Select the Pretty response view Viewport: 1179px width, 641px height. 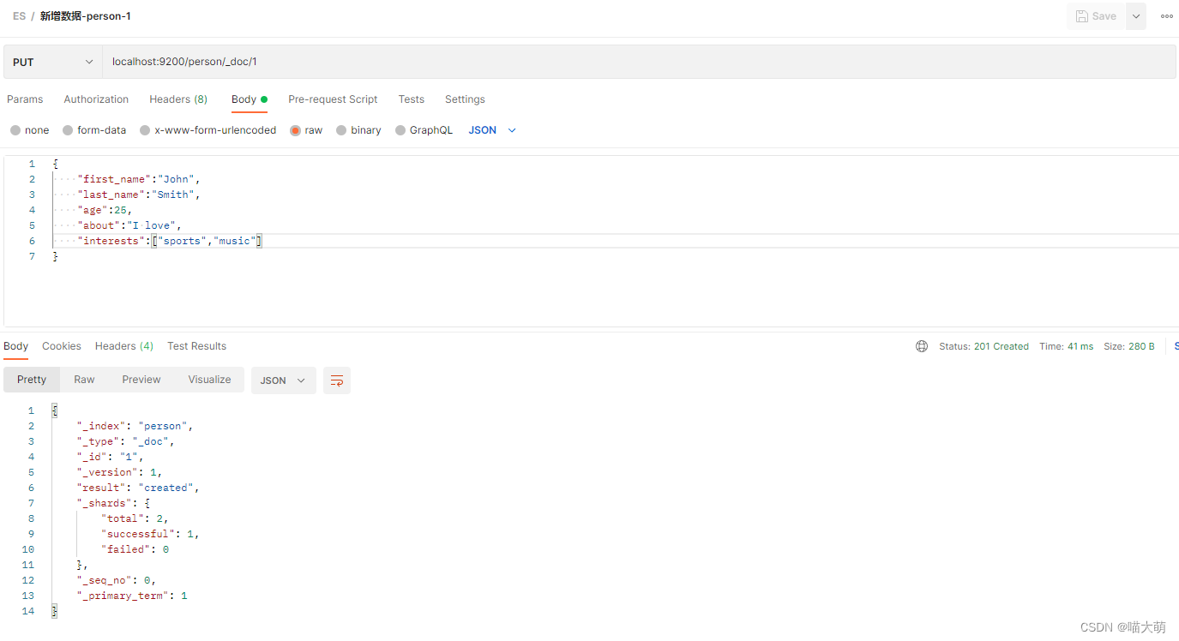pos(32,380)
